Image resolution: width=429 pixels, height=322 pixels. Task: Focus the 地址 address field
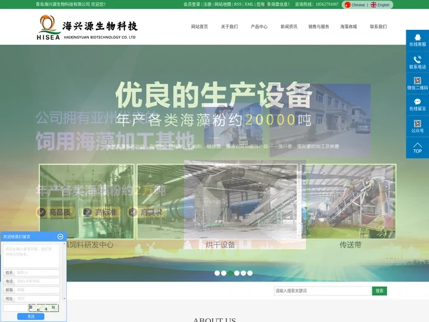click(31, 299)
